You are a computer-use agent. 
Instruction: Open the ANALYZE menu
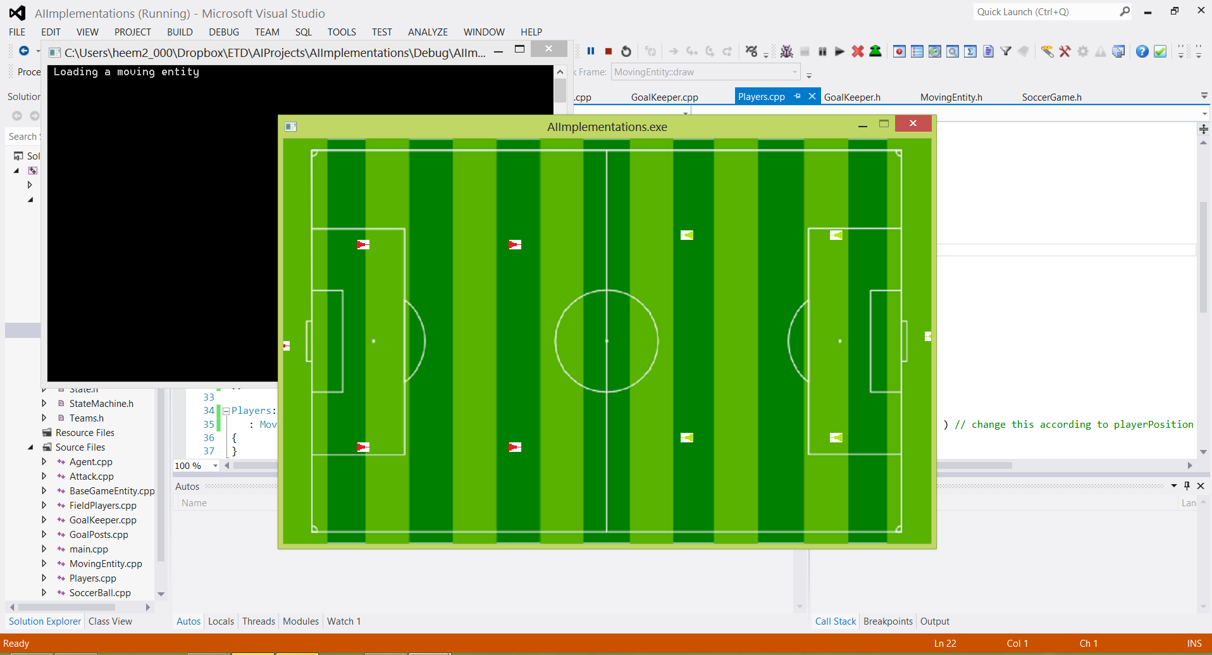pos(428,32)
